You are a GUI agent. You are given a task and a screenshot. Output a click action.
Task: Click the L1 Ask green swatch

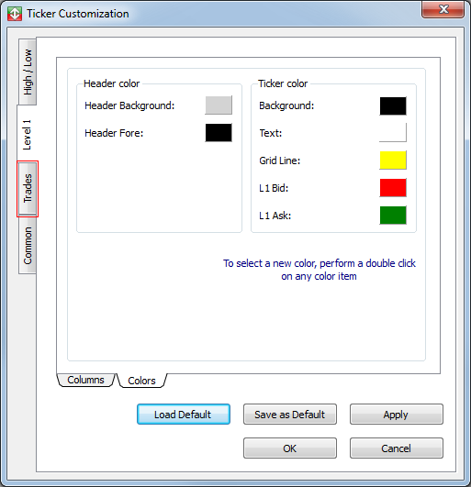tap(393, 215)
